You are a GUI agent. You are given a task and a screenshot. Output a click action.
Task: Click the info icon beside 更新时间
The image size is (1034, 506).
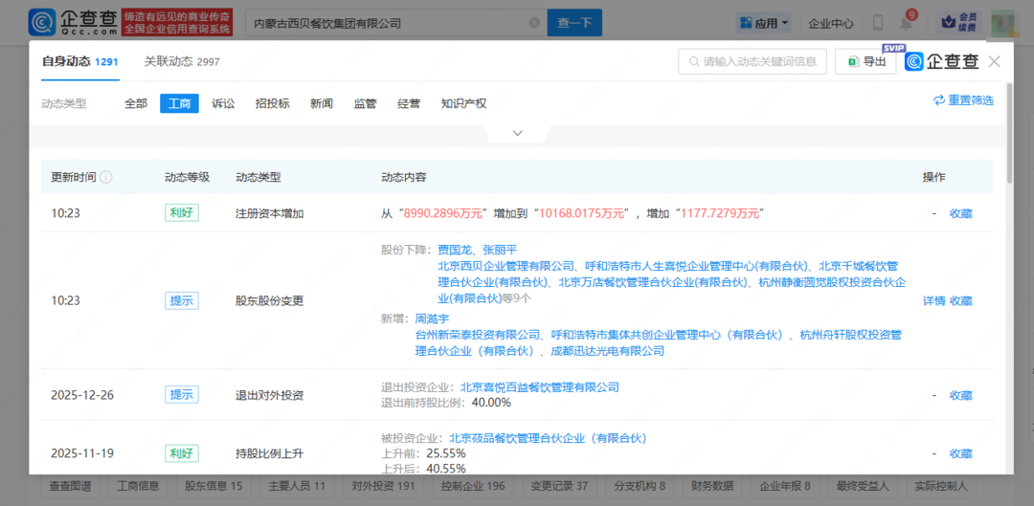pos(106,177)
